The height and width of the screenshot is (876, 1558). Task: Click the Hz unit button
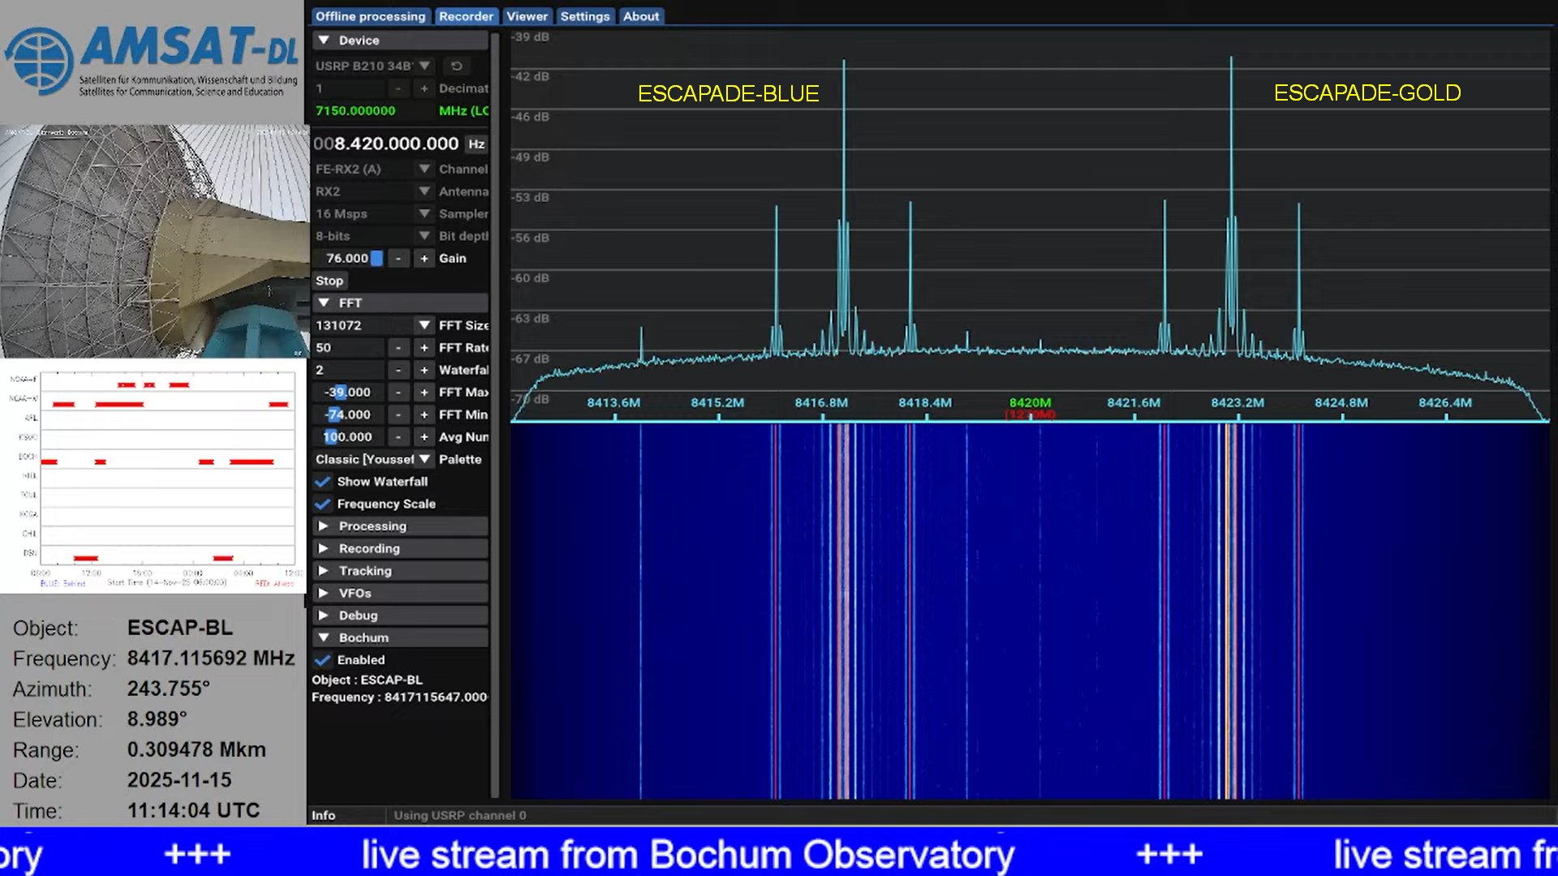[x=476, y=144]
